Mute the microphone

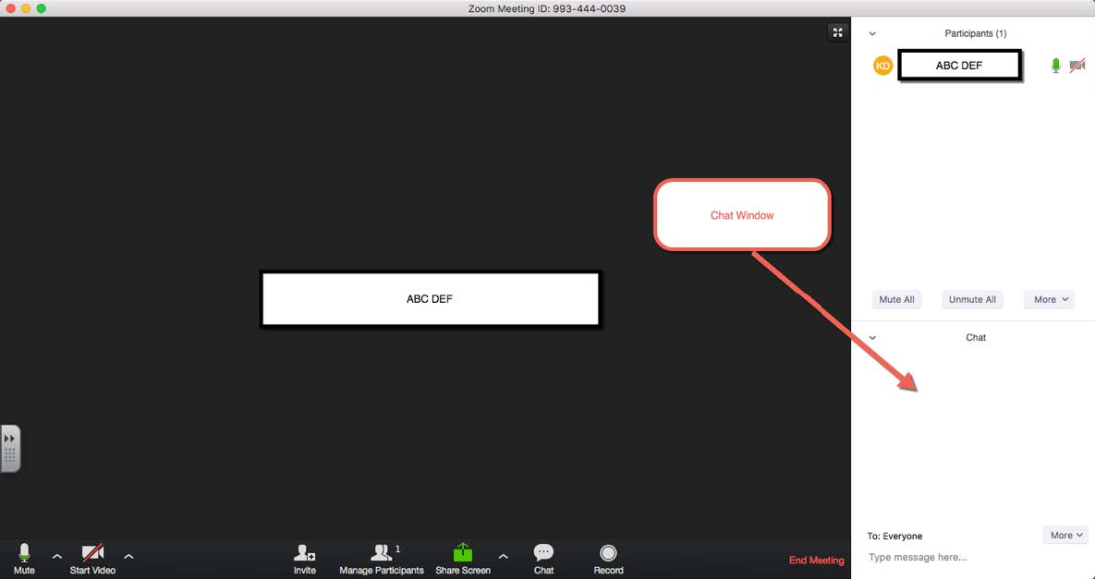coord(24,559)
